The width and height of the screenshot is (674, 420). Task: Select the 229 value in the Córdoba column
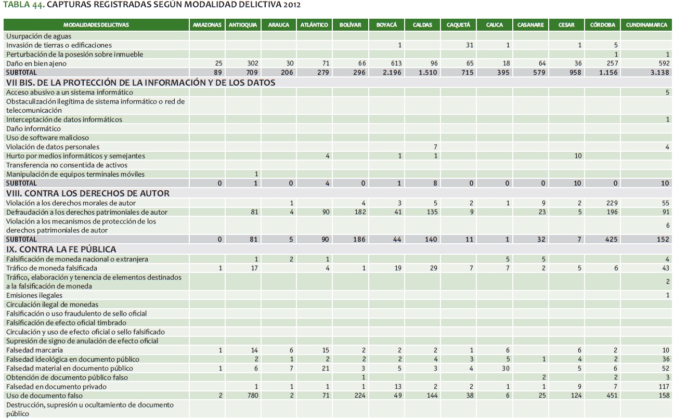click(611, 203)
